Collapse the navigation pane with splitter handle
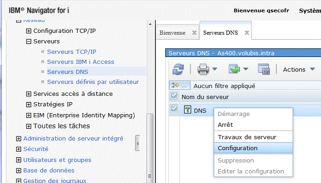 [x=137, y=143]
